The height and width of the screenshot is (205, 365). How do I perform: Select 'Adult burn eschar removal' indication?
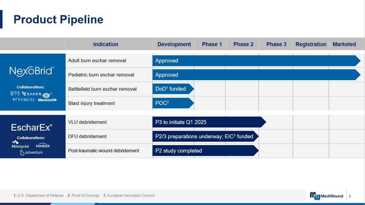(x=97, y=60)
